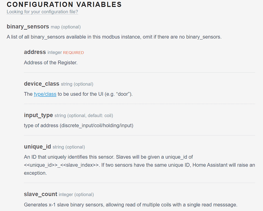Viewport: 263px width, 211px height.
Task: Click 'string (optional)' next to device_class
Action: (x=77, y=84)
